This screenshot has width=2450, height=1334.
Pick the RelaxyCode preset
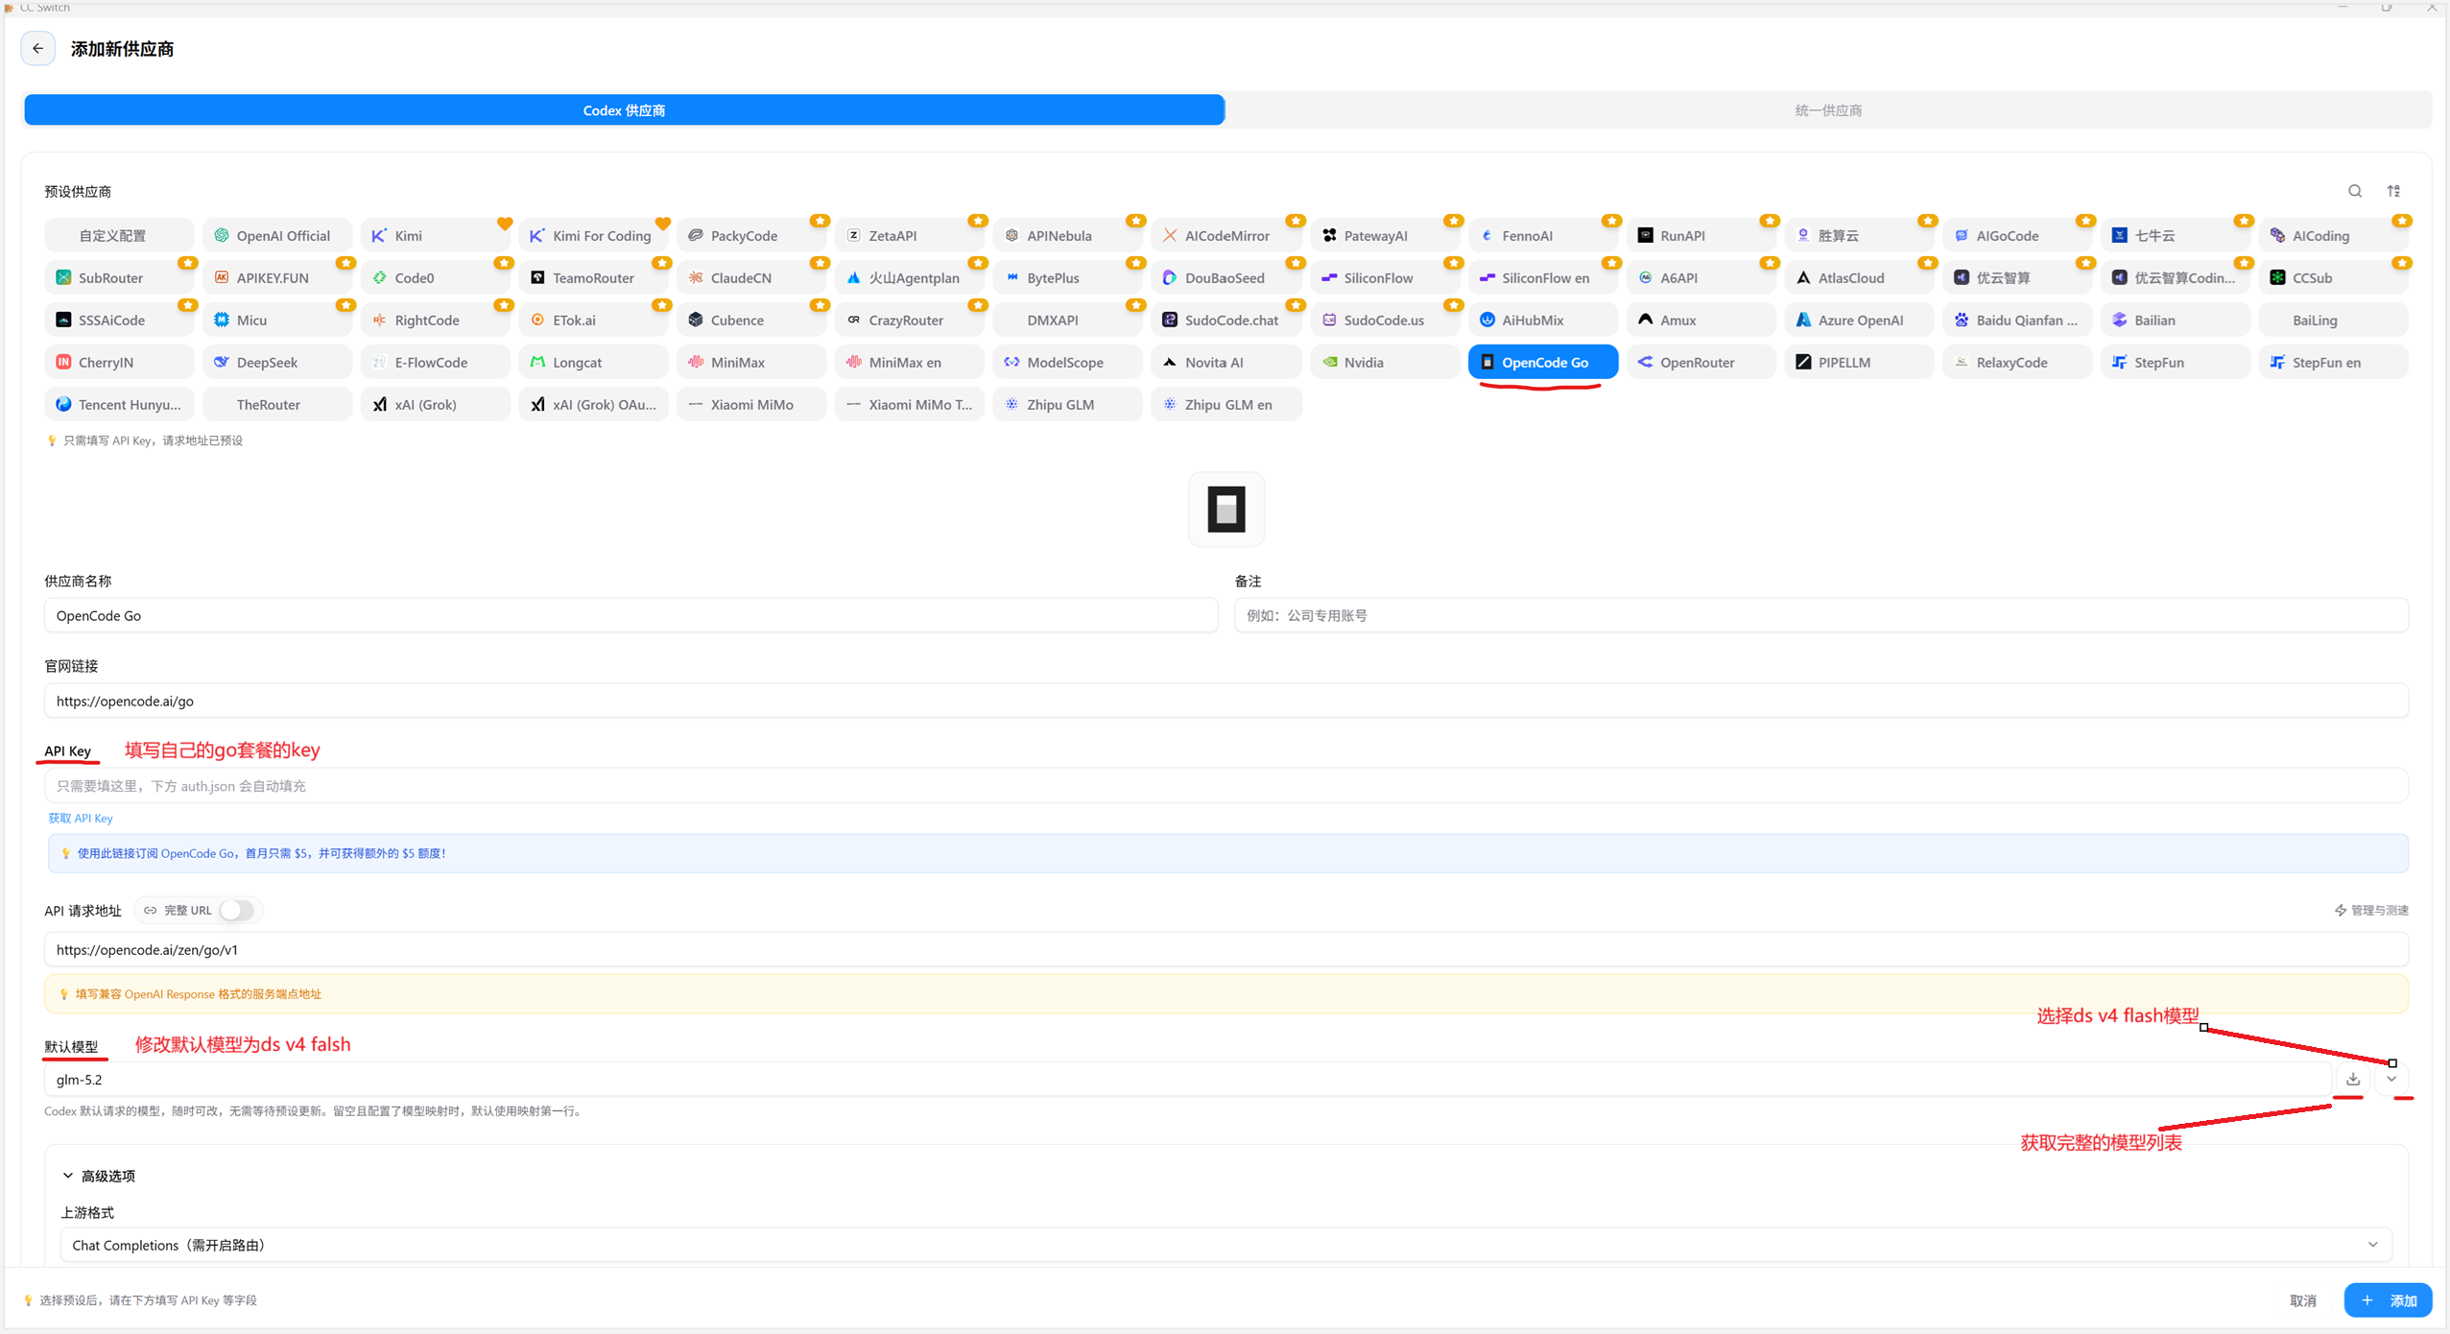(x=2016, y=362)
